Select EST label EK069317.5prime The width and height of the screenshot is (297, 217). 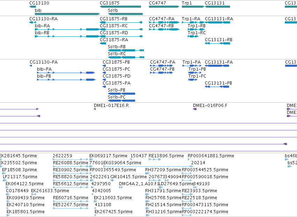(108, 156)
